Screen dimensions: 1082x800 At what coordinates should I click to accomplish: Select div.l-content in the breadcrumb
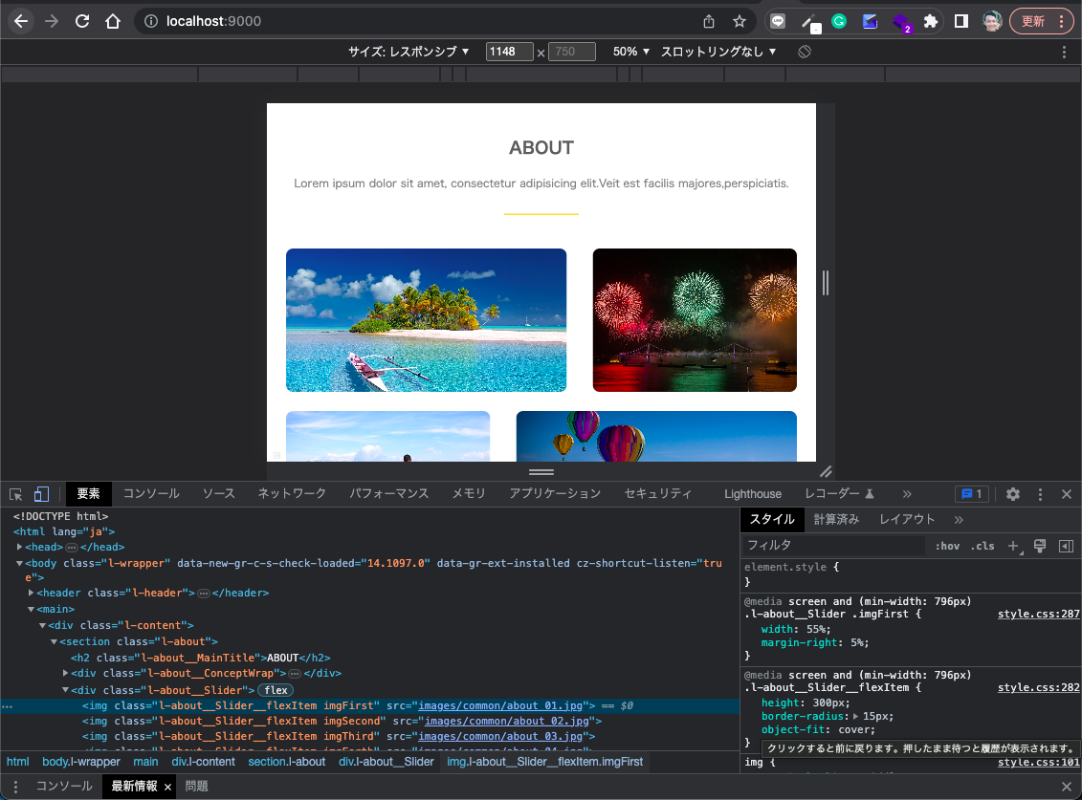pos(203,762)
